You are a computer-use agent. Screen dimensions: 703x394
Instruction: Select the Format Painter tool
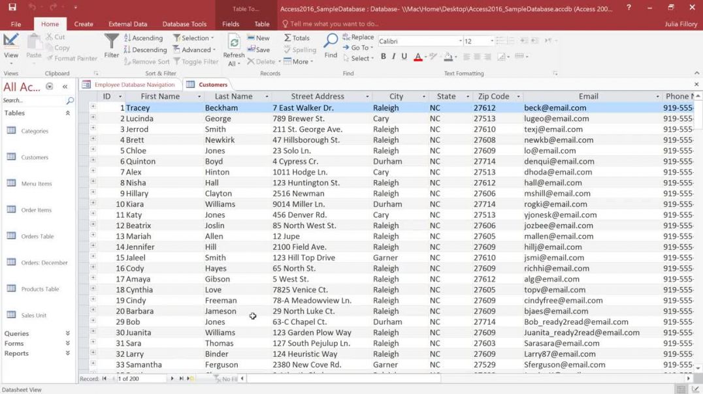click(72, 58)
